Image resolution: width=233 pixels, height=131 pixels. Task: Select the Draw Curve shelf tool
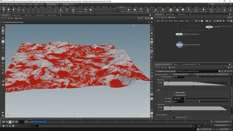click(x=50, y=10)
